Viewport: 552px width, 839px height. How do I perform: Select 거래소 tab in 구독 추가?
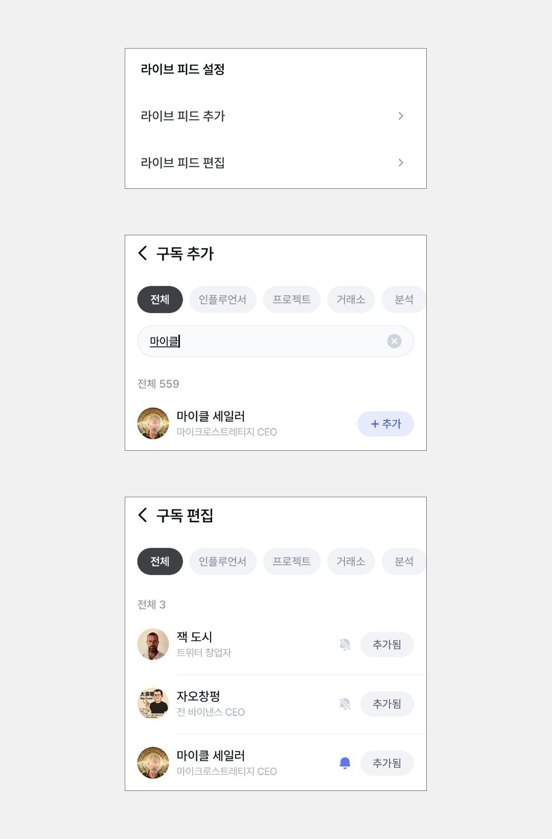(351, 300)
